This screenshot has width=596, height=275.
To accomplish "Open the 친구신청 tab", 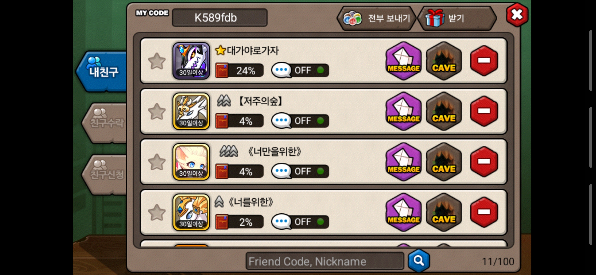I will [105, 174].
